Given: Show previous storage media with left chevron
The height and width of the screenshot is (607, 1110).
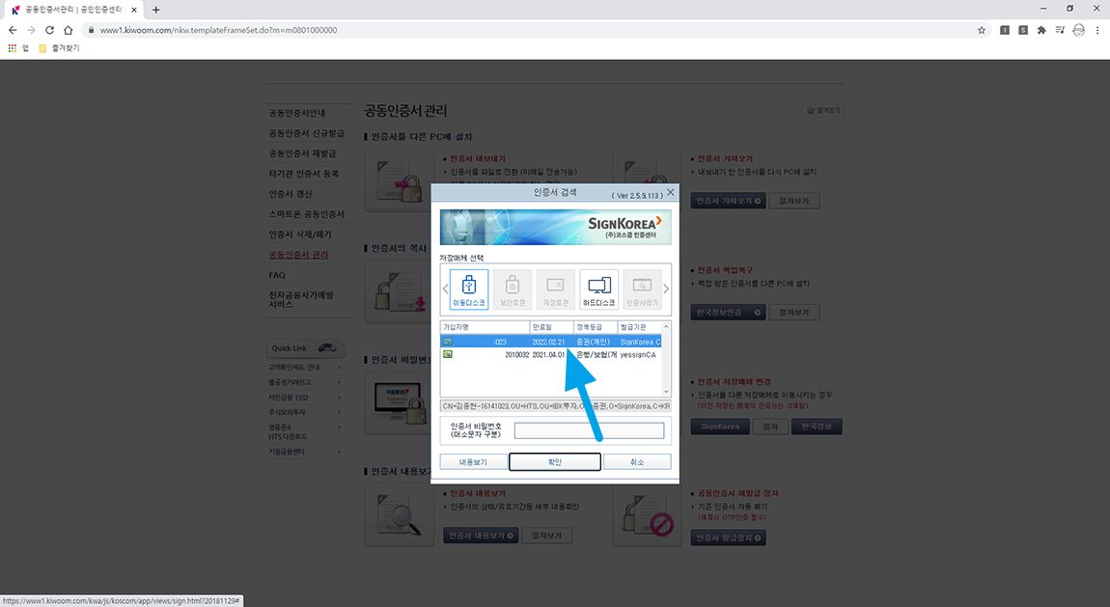Looking at the screenshot, I should click(445, 289).
